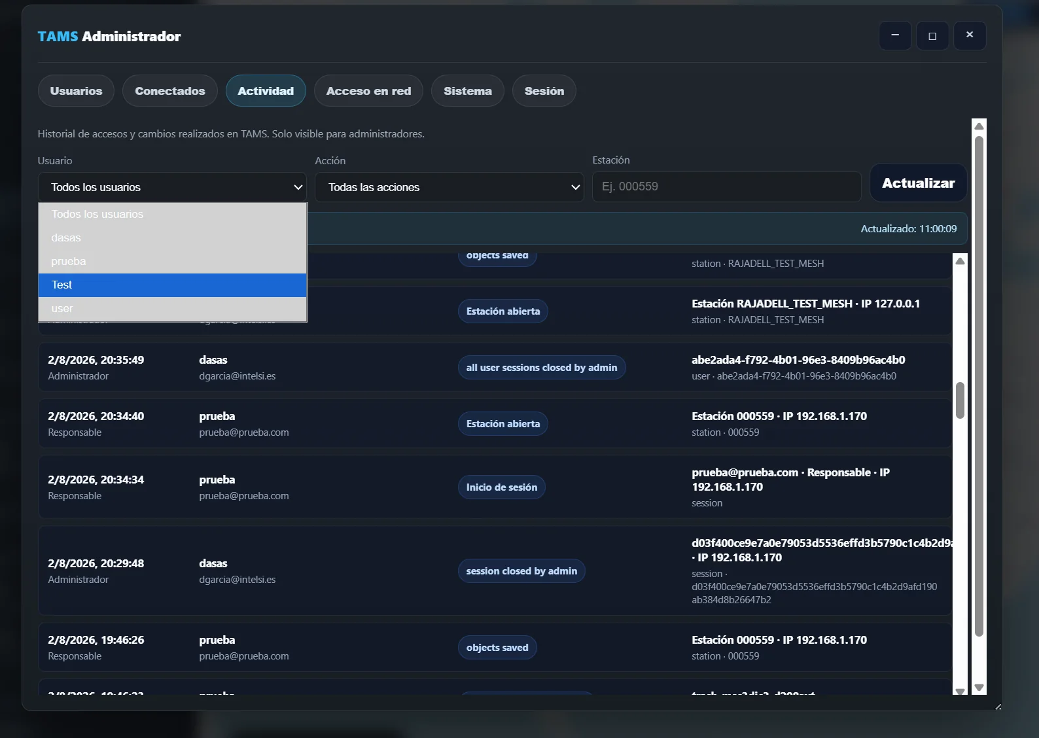Click email 'prueba@prueba.com' at 20:34:40
The width and height of the screenshot is (1039, 738).
[244, 432]
